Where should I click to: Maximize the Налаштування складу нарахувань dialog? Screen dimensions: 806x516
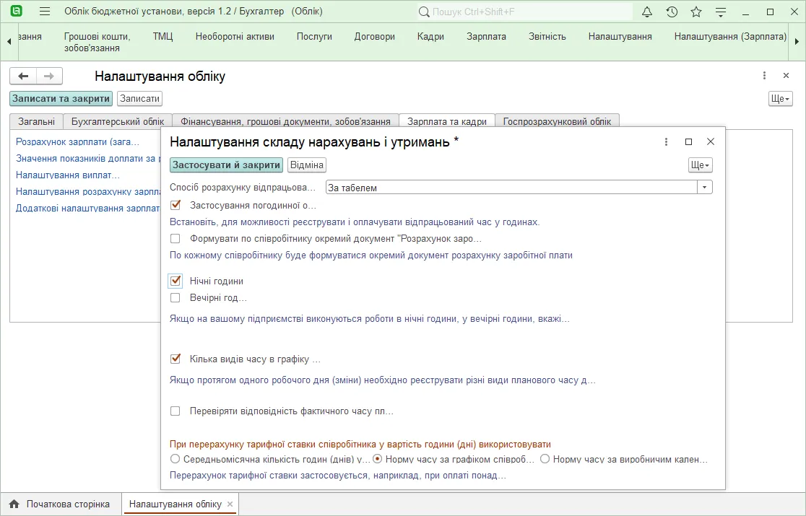click(689, 141)
